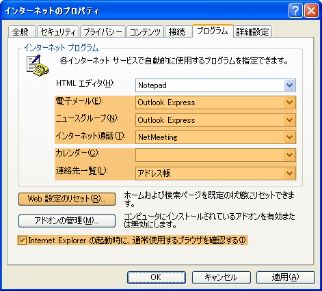The height and width of the screenshot is (291, 322).
Task: Close the Internet Properties dialog
Action: pos(311,11)
